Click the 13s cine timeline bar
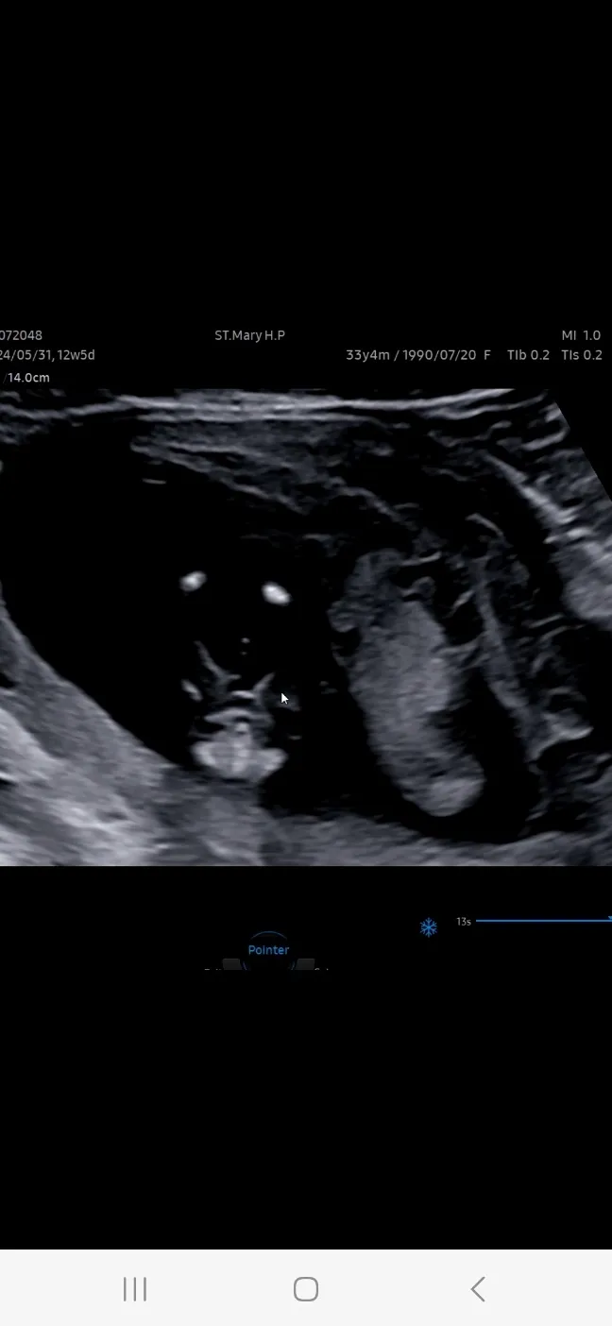This screenshot has height=1326, width=612. (544, 920)
